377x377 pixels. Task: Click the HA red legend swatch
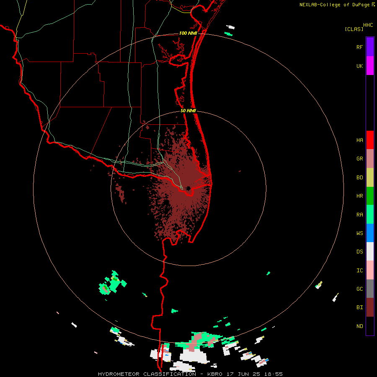pos(370,140)
